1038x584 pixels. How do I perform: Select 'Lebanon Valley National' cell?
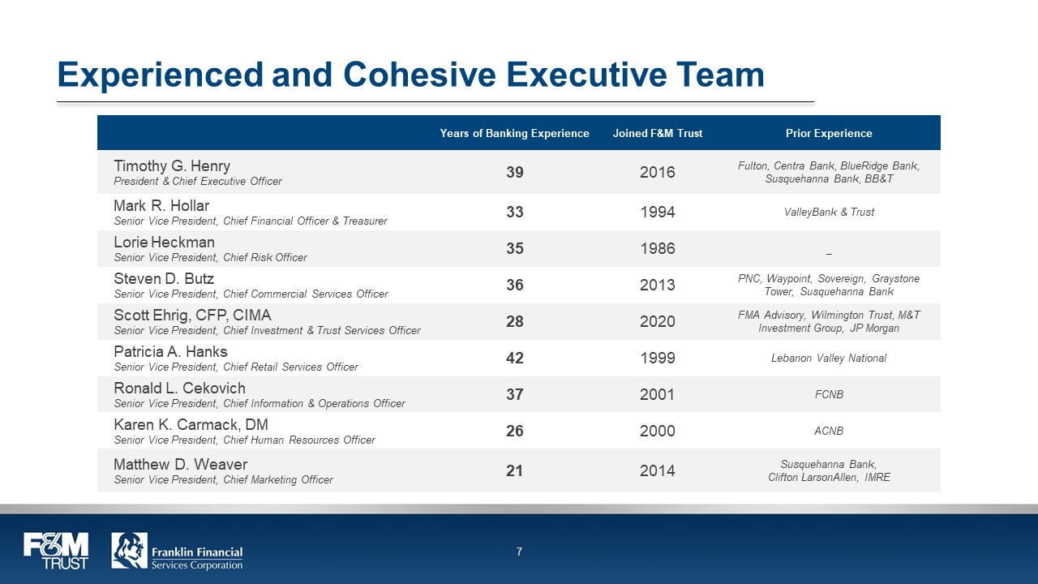(x=829, y=359)
